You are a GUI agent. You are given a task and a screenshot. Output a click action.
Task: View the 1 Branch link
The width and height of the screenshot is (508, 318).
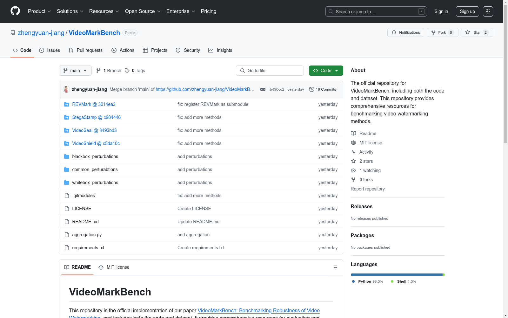pyautogui.click(x=109, y=71)
